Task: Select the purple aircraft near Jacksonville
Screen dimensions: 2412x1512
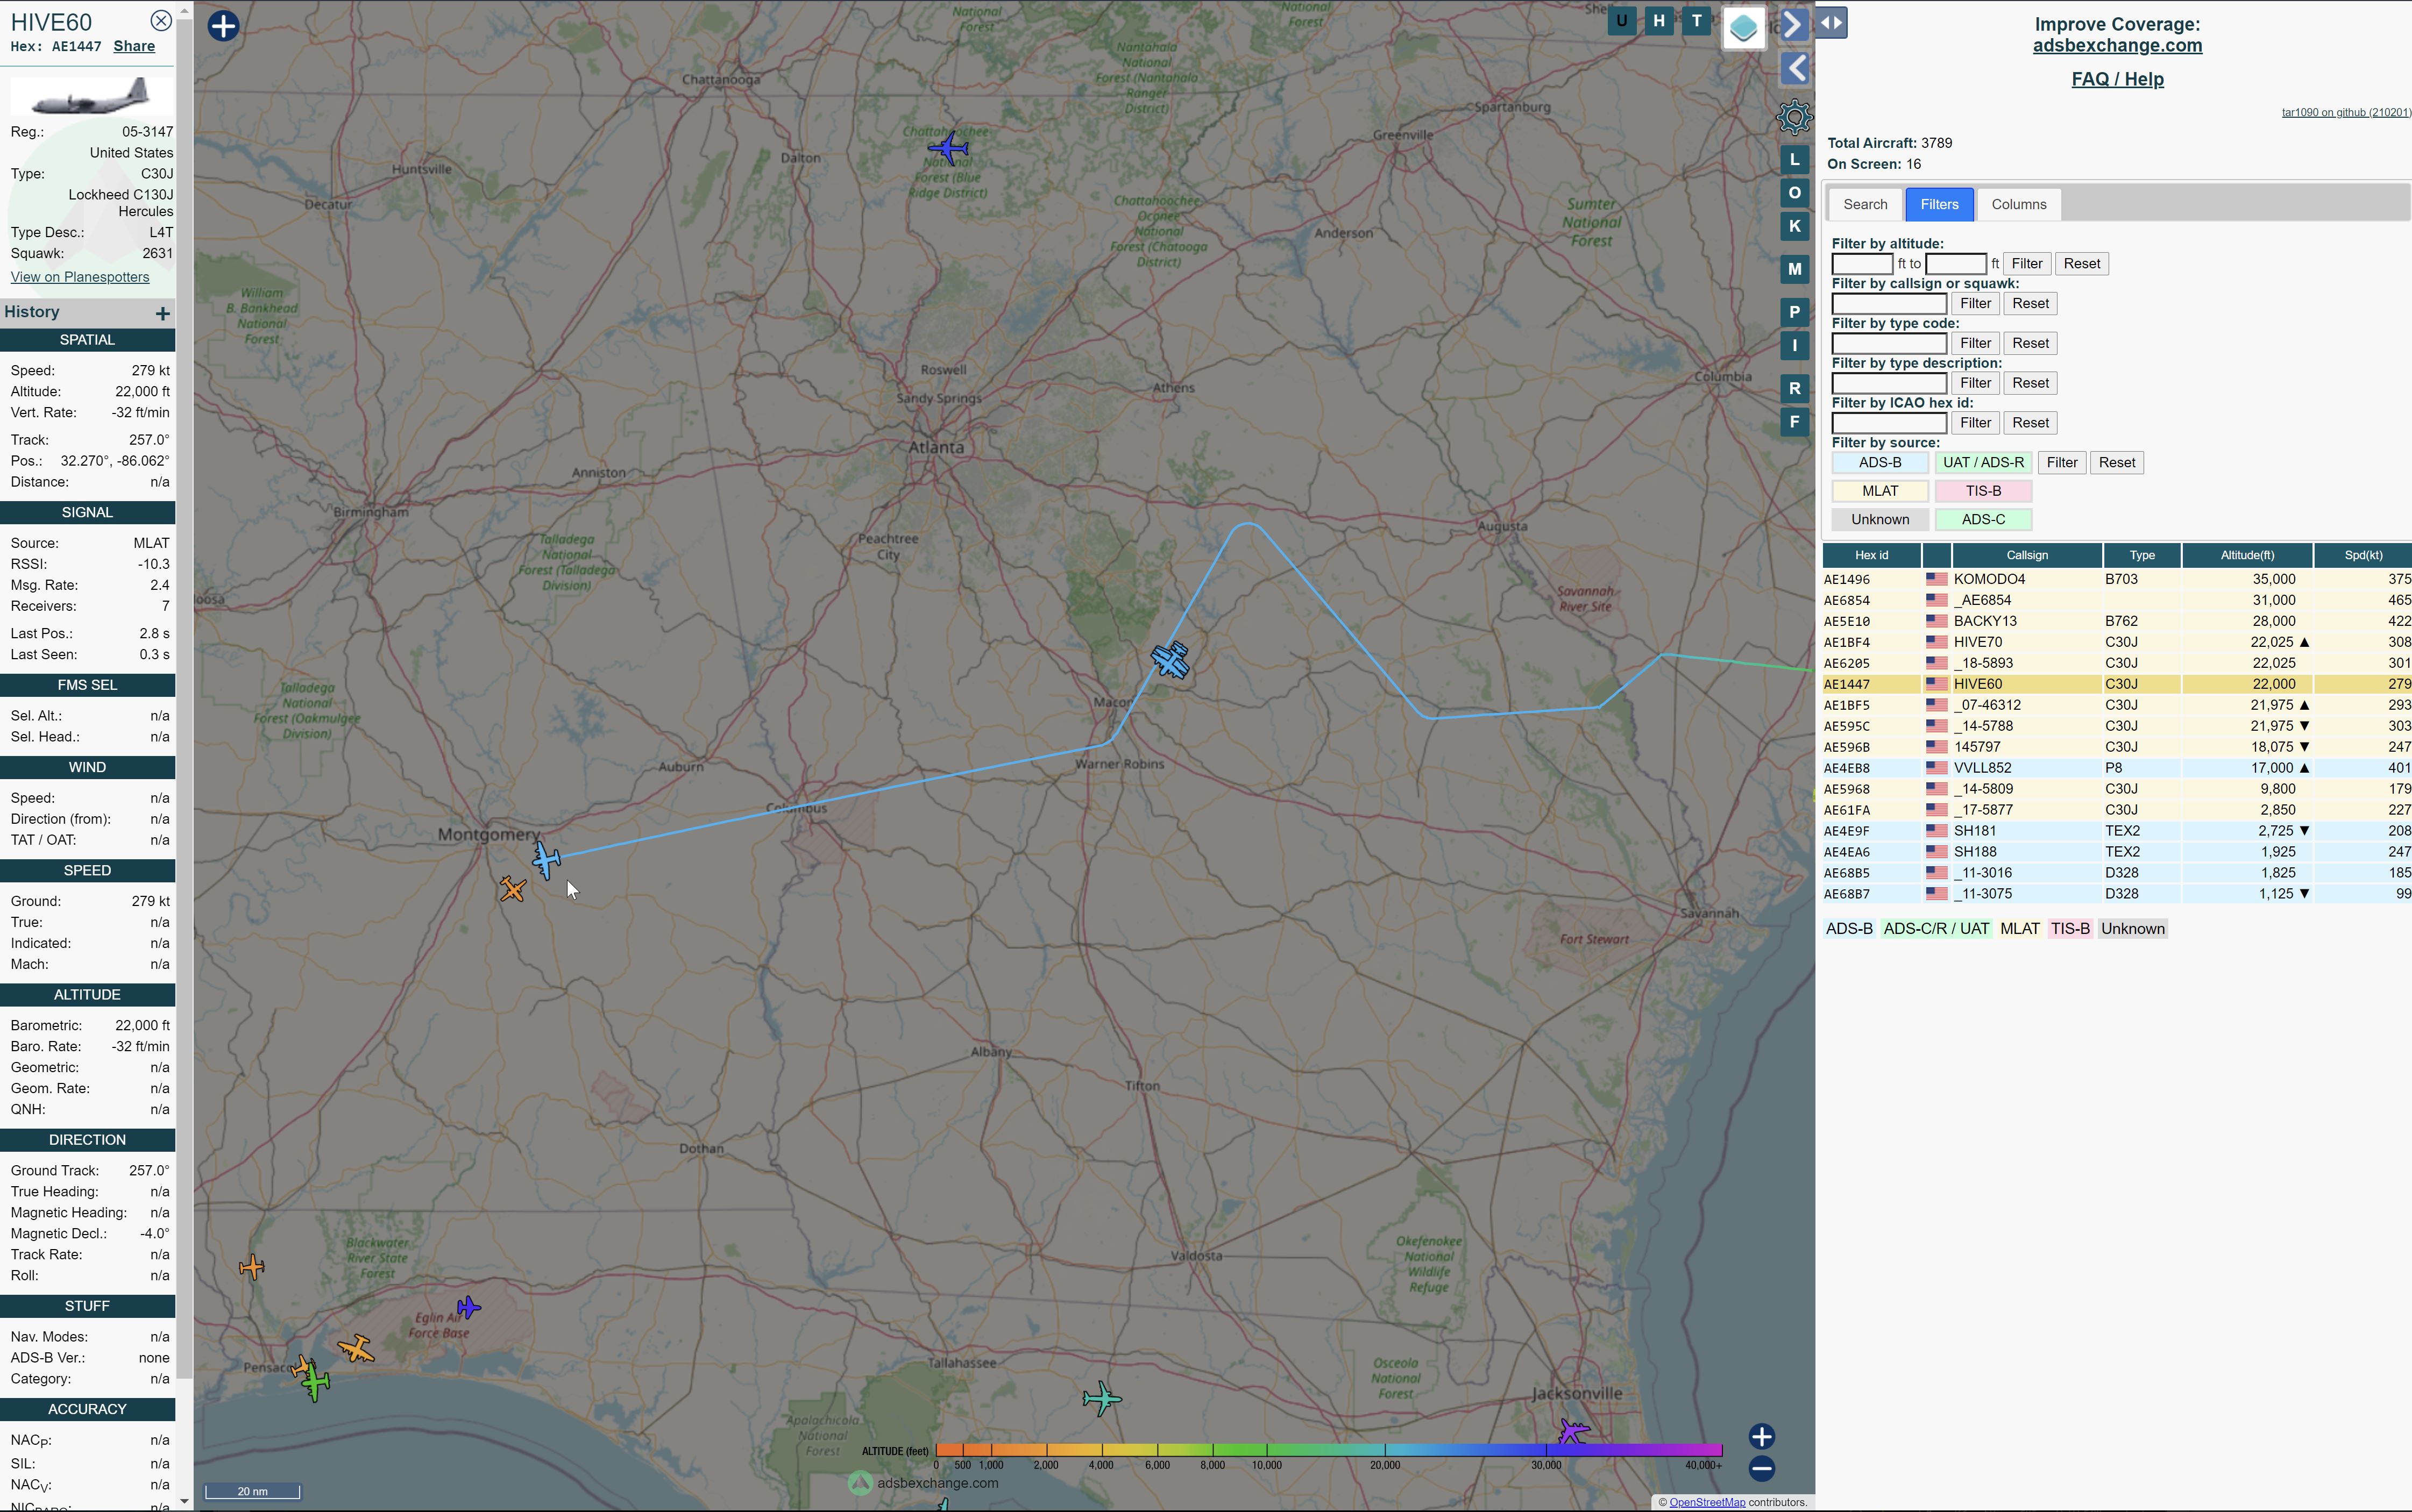Action: click(x=1573, y=1432)
